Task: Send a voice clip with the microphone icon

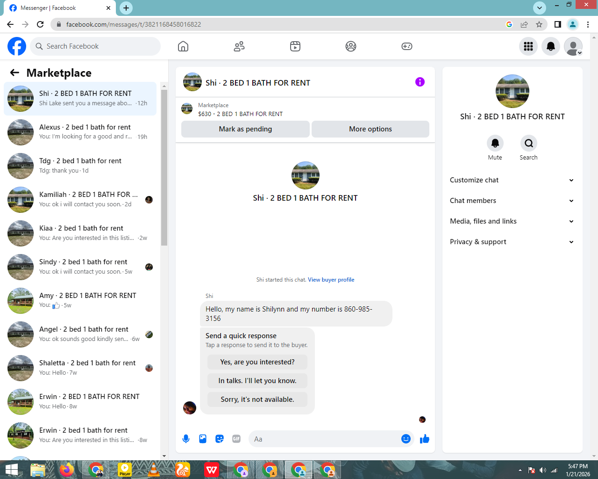Action: coord(186,439)
